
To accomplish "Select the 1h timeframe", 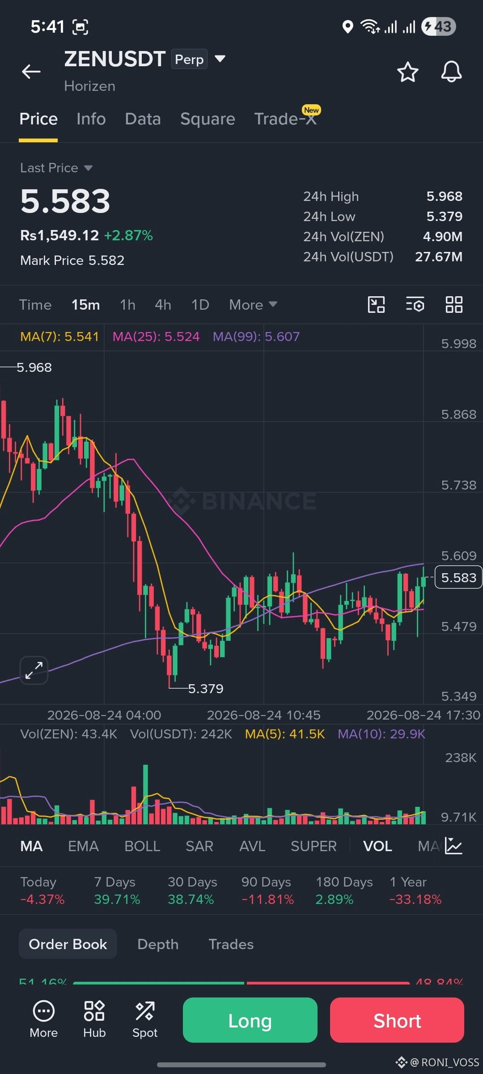I will (127, 305).
